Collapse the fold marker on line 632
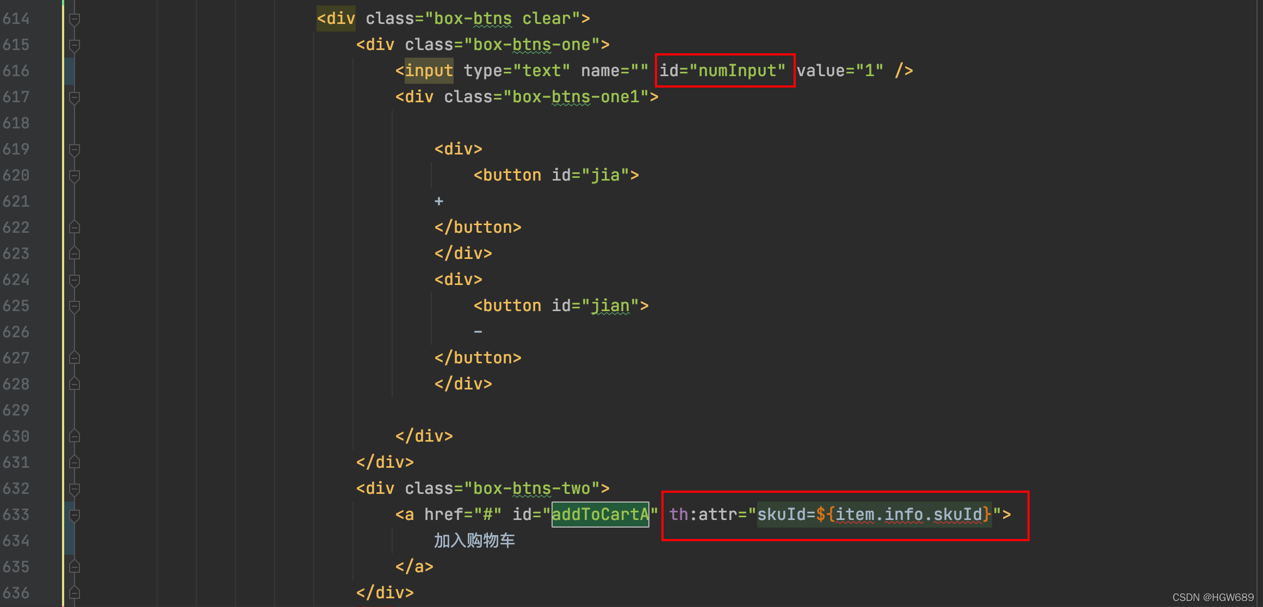1263x607 pixels. pos(75,489)
